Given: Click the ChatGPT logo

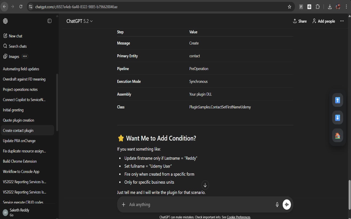Looking at the screenshot, I should 5,21.
